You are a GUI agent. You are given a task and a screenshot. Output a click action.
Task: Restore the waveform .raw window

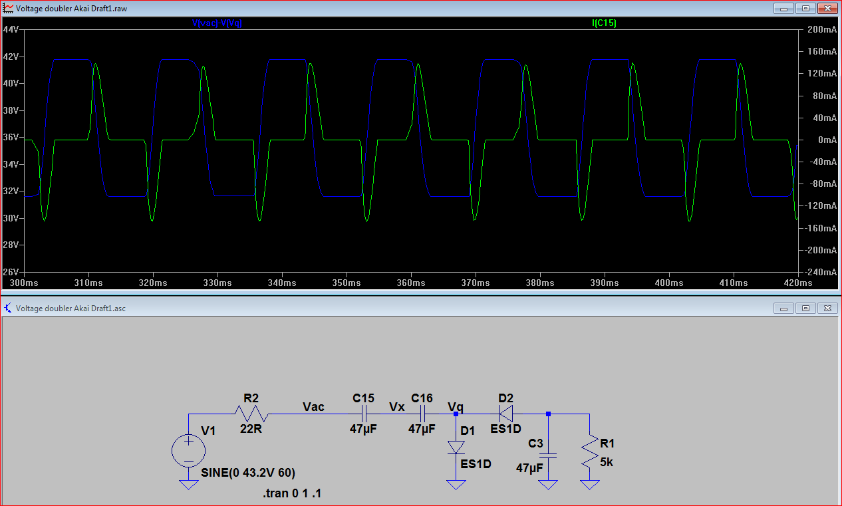pos(805,9)
